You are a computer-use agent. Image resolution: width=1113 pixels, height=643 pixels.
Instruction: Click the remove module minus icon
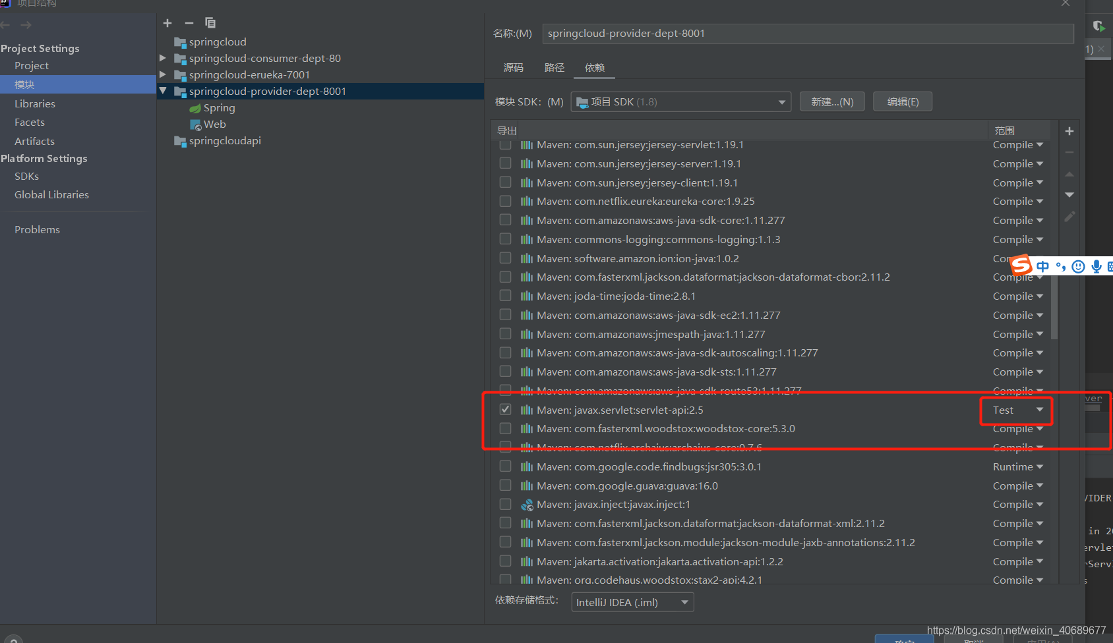coord(189,22)
